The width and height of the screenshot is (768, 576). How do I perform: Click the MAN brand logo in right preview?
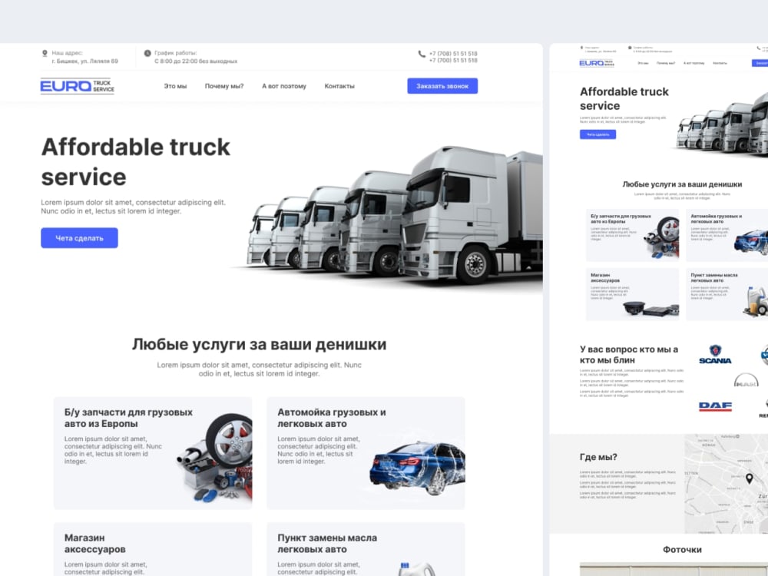746,380
